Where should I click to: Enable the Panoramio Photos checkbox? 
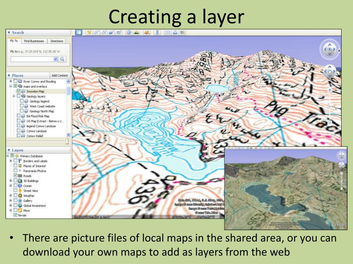tap(15, 170)
